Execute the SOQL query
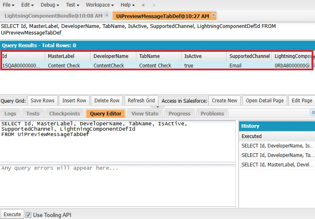Viewport: 315px width, 219px height. (12, 214)
